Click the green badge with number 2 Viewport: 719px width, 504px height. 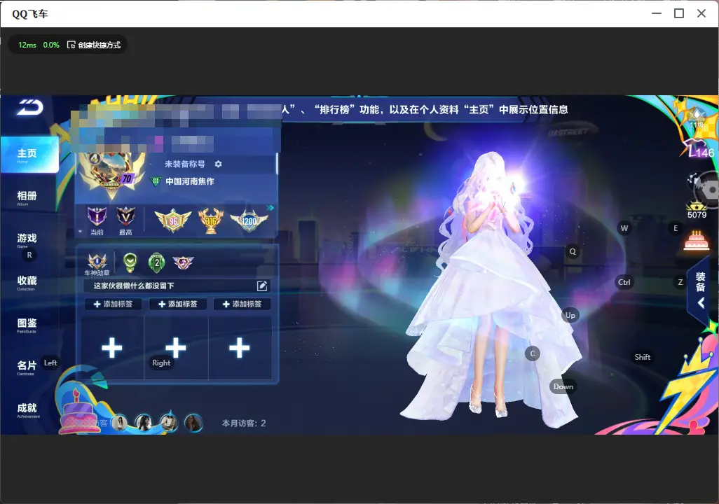tap(157, 262)
